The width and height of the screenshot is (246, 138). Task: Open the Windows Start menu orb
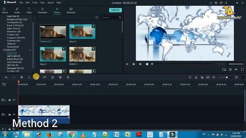tap(5, 135)
